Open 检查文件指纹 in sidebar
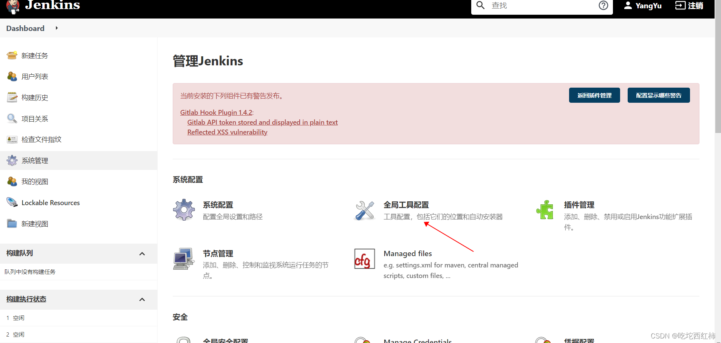This screenshot has width=721, height=343. tap(42, 139)
